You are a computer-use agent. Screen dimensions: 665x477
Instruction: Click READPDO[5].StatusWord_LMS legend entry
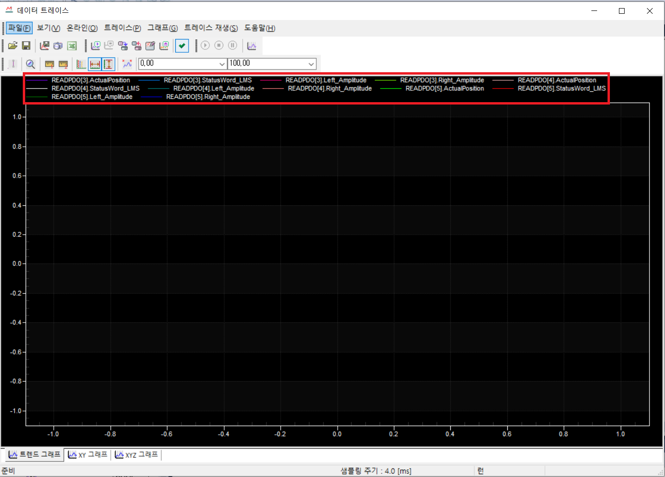tap(561, 88)
